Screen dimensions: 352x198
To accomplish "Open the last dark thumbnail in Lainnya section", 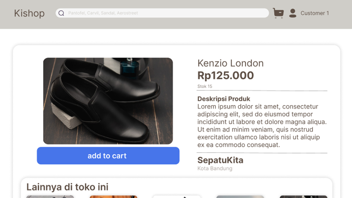I will pyautogui.click(x=303, y=196).
